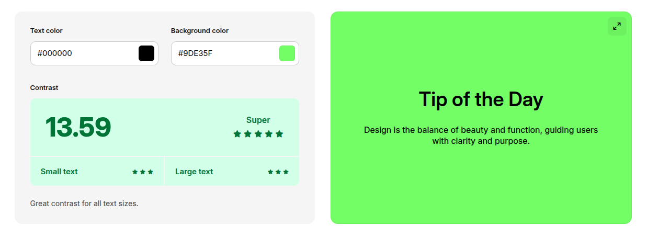Open the black text color swatch
647x237 pixels.
click(x=146, y=53)
